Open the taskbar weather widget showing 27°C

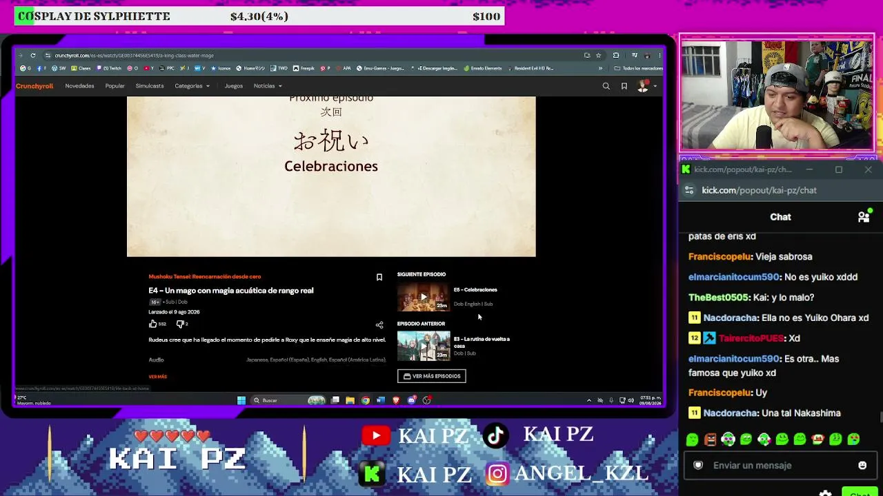[33, 400]
